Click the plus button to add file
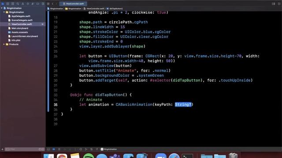 coord(2,149)
